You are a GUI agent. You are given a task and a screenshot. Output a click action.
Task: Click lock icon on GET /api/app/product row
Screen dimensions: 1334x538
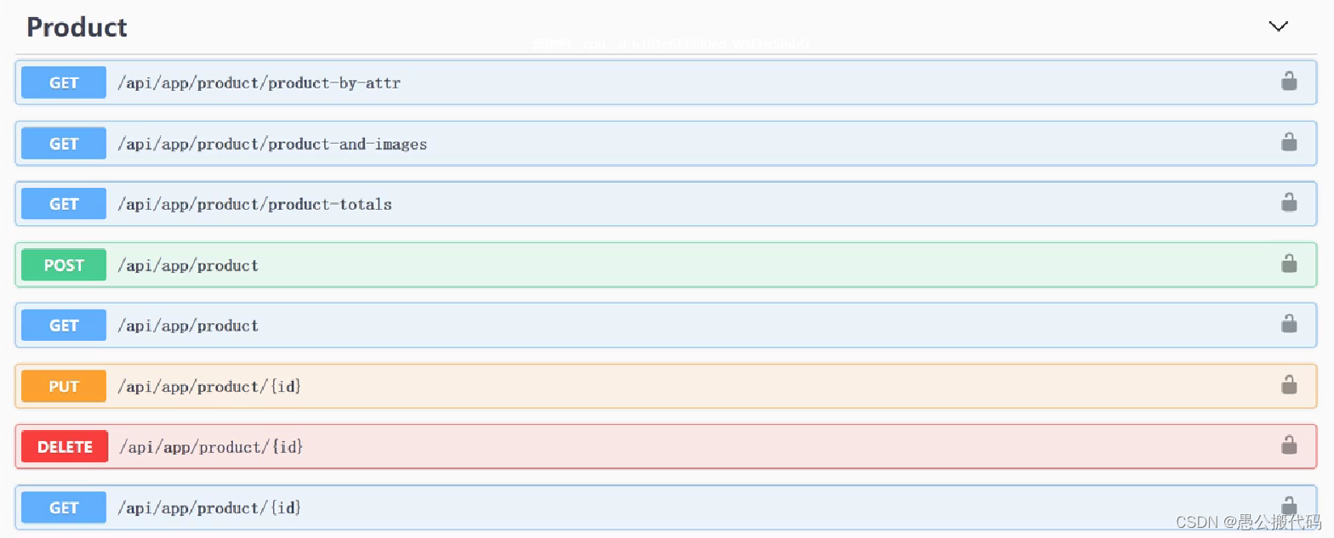(1289, 324)
